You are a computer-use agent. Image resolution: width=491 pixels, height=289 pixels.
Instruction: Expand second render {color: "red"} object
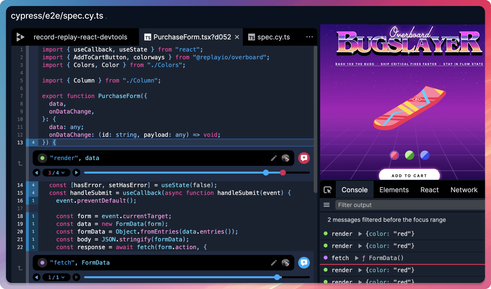pyautogui.click(x=360, y=246)
